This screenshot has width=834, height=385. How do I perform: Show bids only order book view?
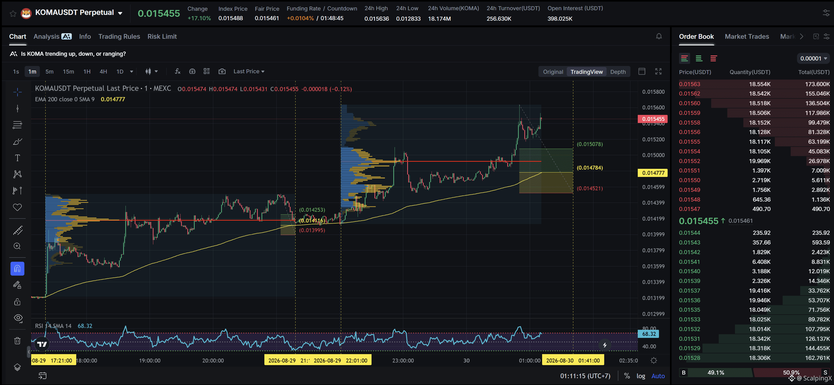699,59
